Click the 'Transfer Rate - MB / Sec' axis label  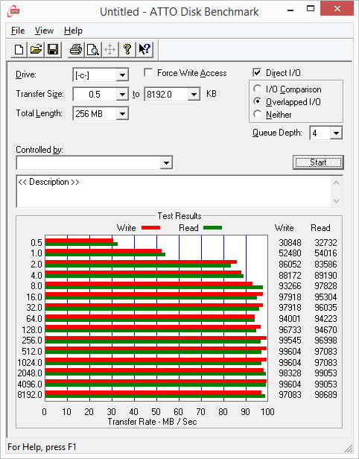pyautogui.click(x=152, y=422)
